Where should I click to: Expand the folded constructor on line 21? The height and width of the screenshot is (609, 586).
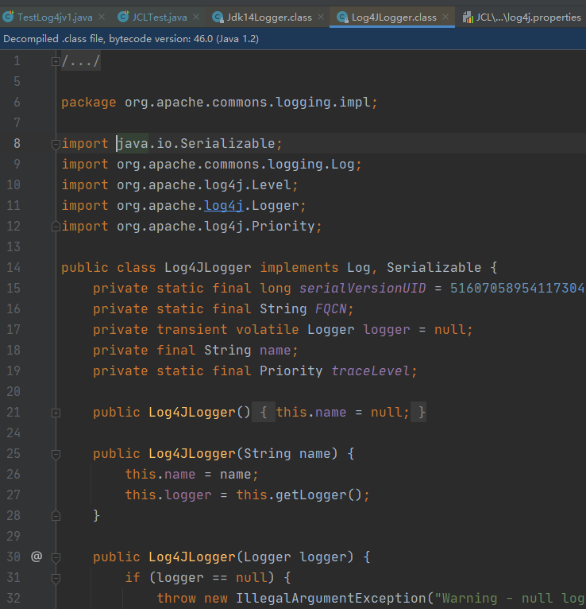pos(55,413)
